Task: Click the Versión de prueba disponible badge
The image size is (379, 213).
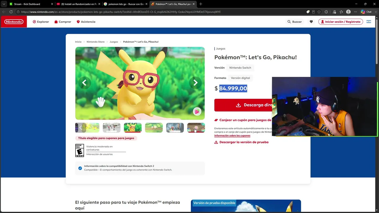Action: tap(214, 203)
